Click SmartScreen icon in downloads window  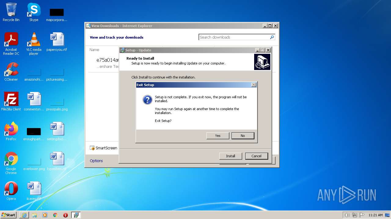[x=92, y=148]
